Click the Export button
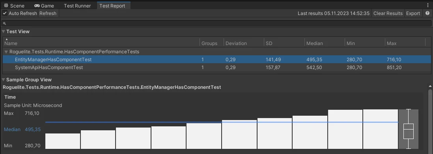Screen dimensions: 433x154 click(x=413, y=13)
